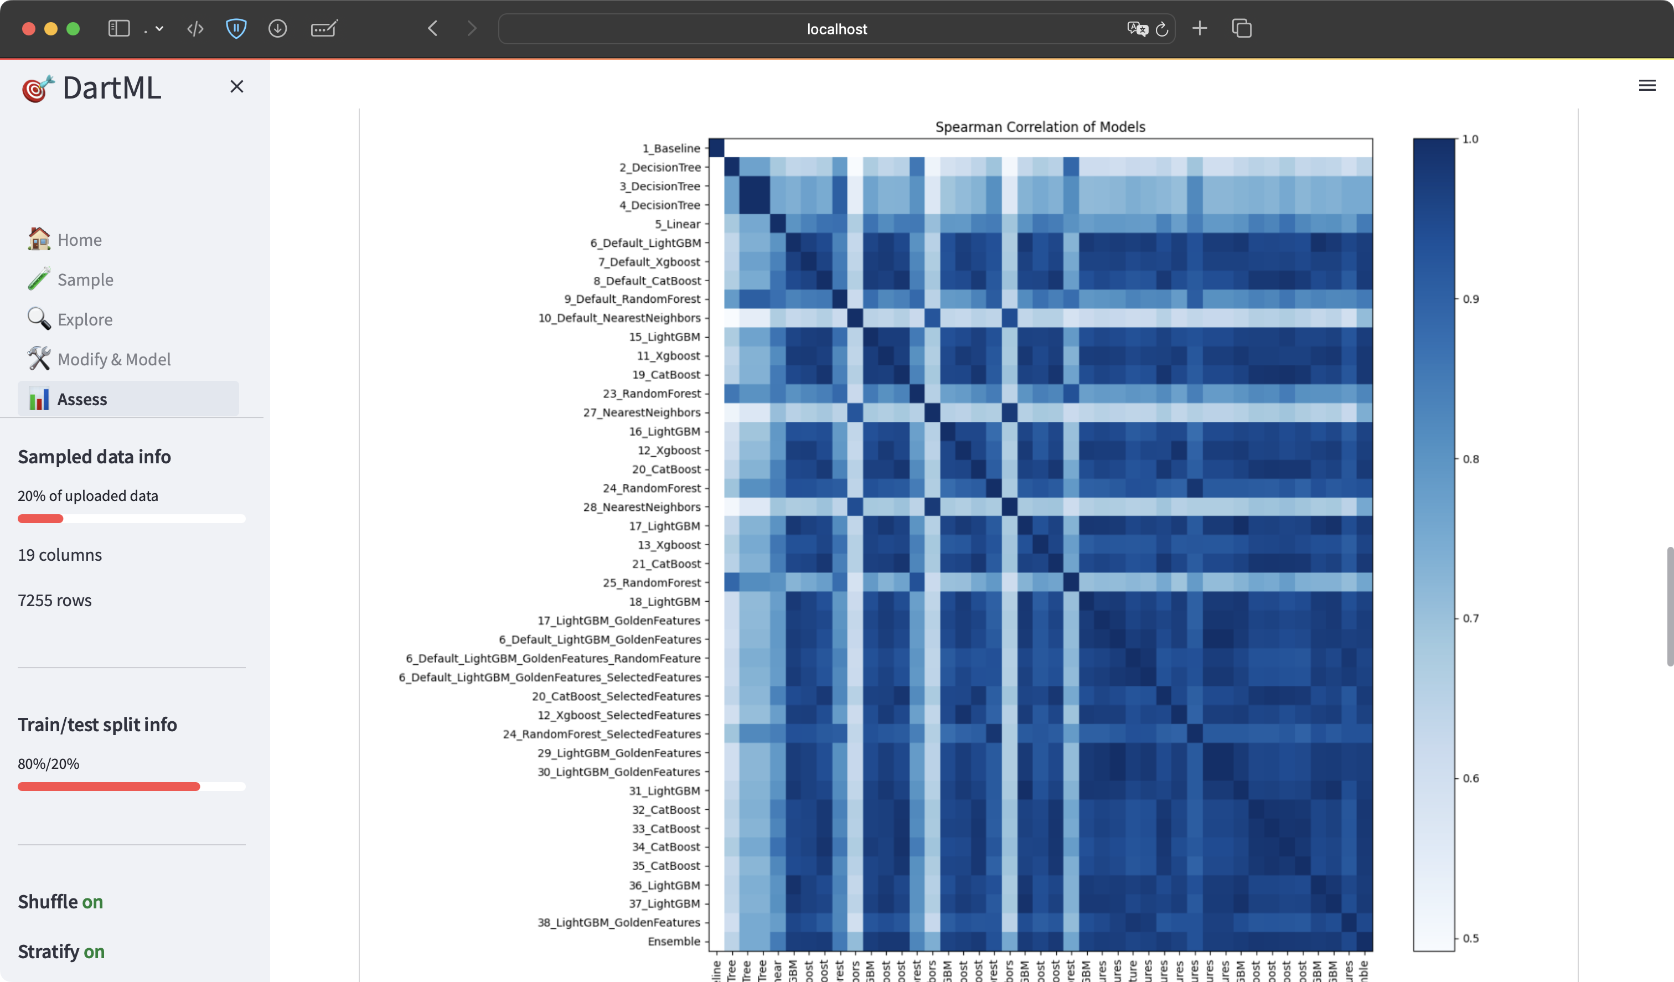This screenshot has height=982, width=1674.
Task: Click the 80%/20% train/test split bar
Action: [132, 787]
